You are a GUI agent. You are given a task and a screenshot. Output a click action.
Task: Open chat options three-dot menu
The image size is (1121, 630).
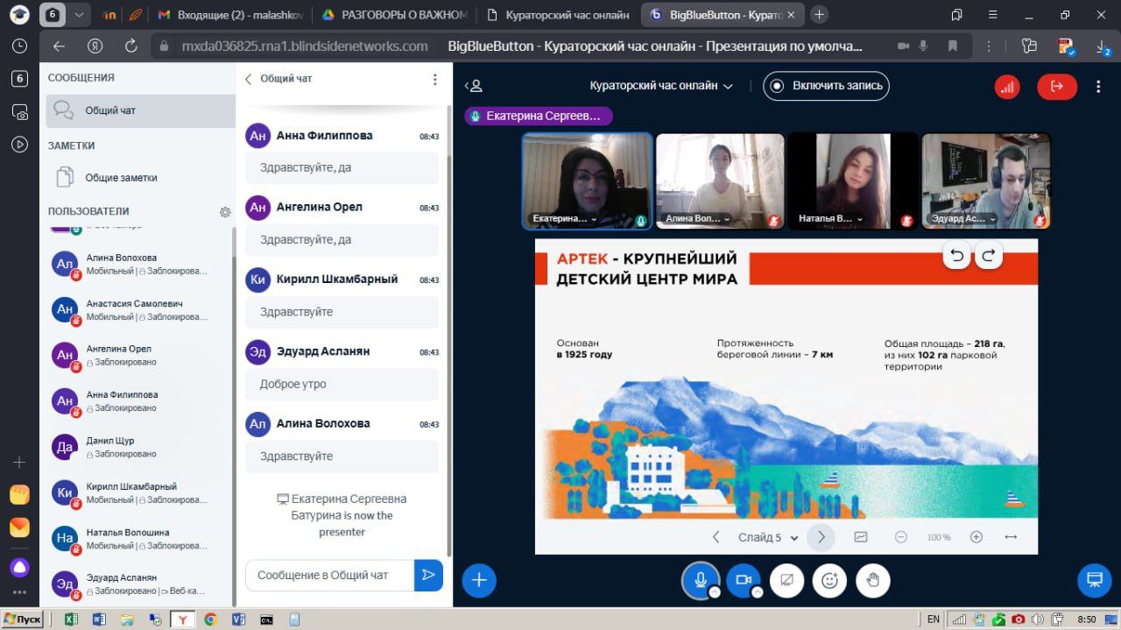[x=434, y=79]
